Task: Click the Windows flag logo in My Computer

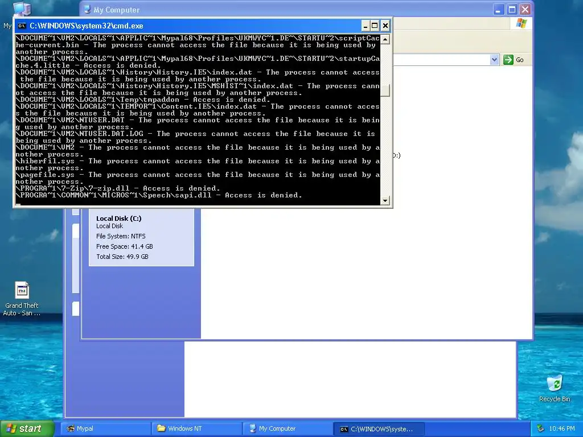Action: click(x=522, y=23)
